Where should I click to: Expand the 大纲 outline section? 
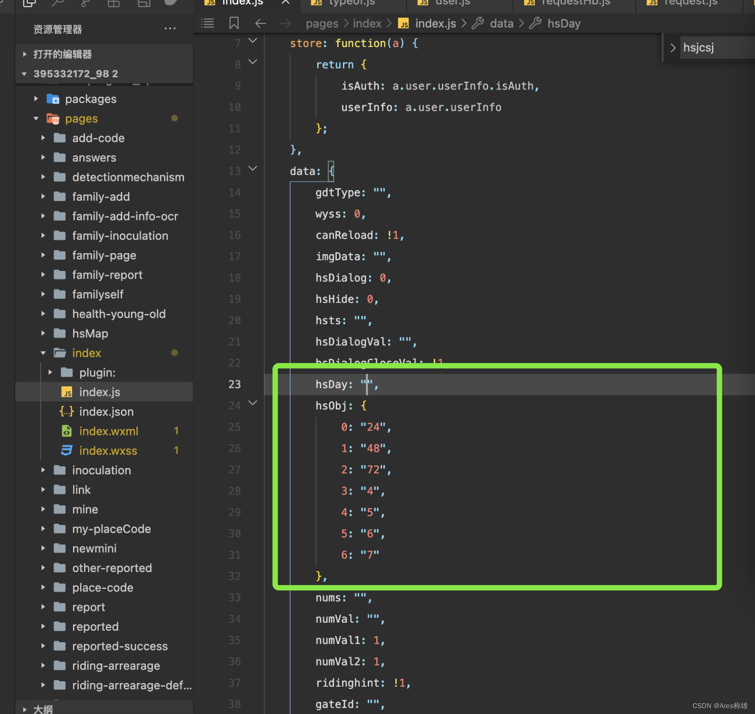pyautogui.click(x=25, y=710)
